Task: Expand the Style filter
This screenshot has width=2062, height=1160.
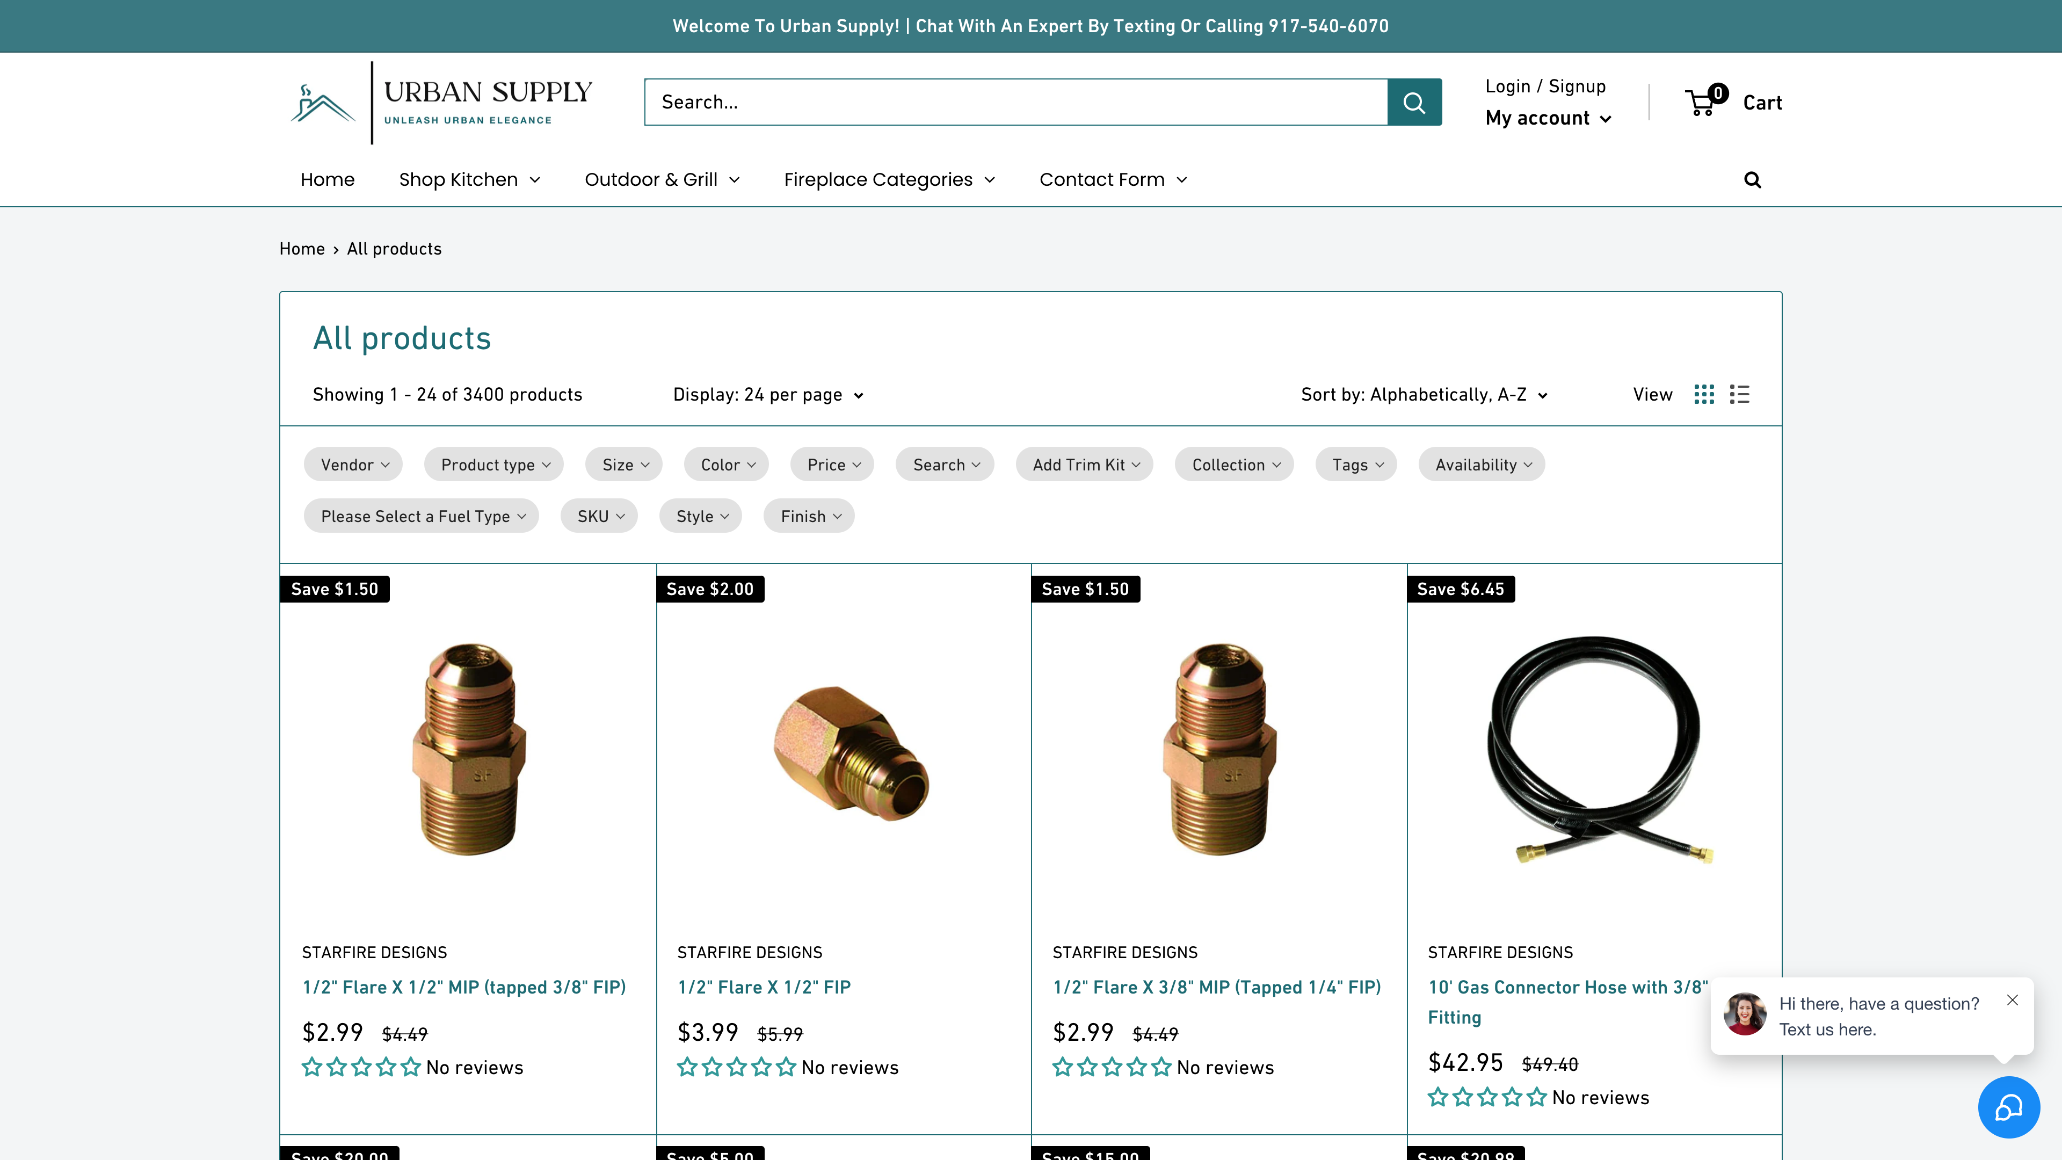Action: (700, 516)
